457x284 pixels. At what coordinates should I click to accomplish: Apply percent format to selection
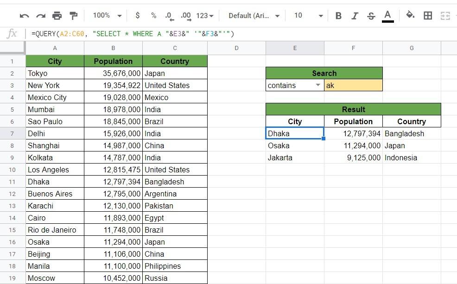153,16
